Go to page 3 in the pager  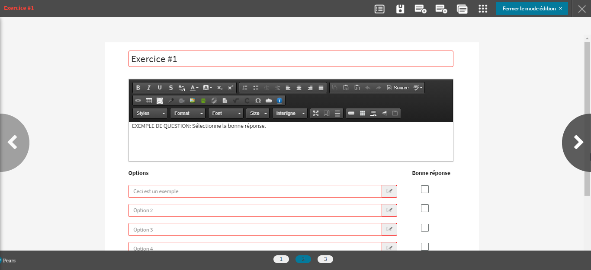[x=325, y=259]
